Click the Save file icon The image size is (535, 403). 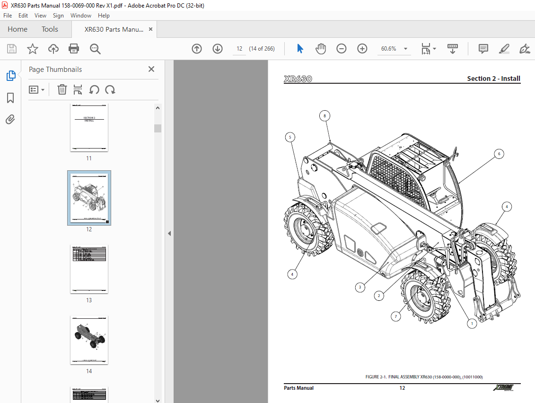[x=12, y=49]
